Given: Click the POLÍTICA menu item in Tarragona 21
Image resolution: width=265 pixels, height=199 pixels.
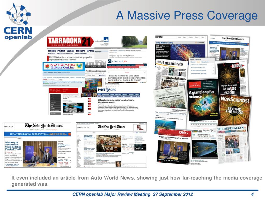Looking at the screenshot, I should pos(61,51).
